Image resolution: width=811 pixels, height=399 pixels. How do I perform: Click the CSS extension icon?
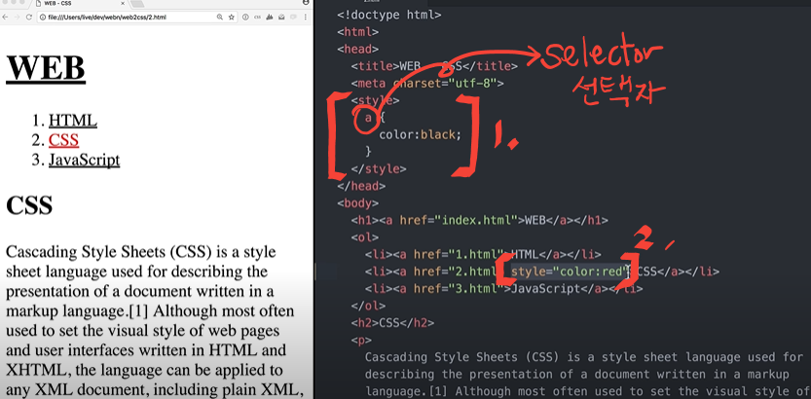[x=257, y=18]
